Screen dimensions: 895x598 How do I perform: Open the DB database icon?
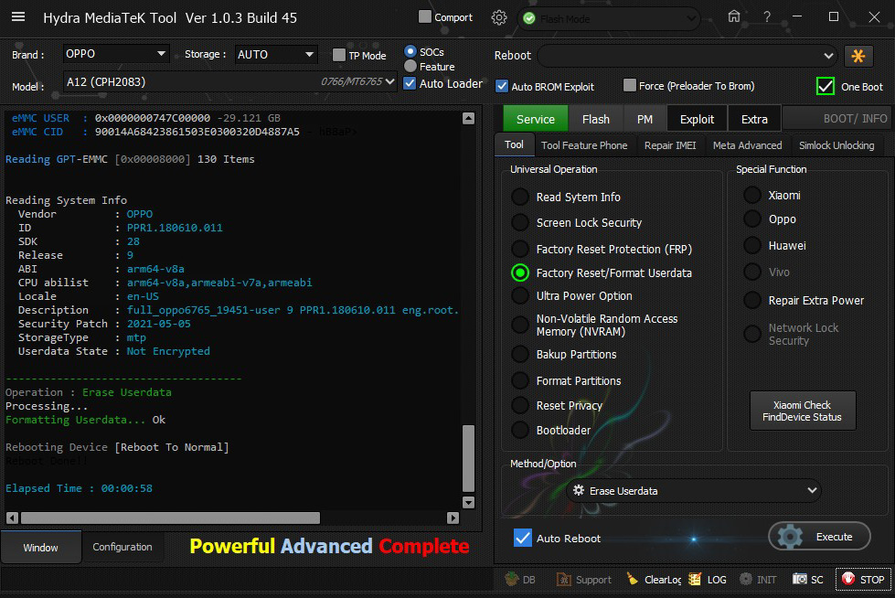[x=511, y=580]
